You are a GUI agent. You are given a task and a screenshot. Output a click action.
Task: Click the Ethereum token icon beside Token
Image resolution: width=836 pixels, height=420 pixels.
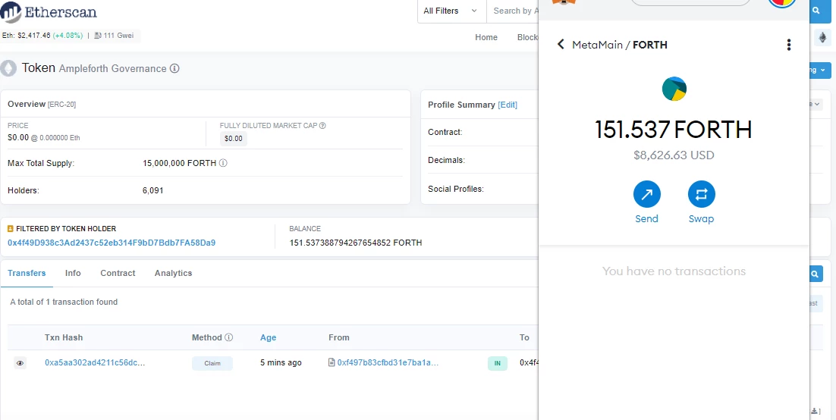point(8,68)
